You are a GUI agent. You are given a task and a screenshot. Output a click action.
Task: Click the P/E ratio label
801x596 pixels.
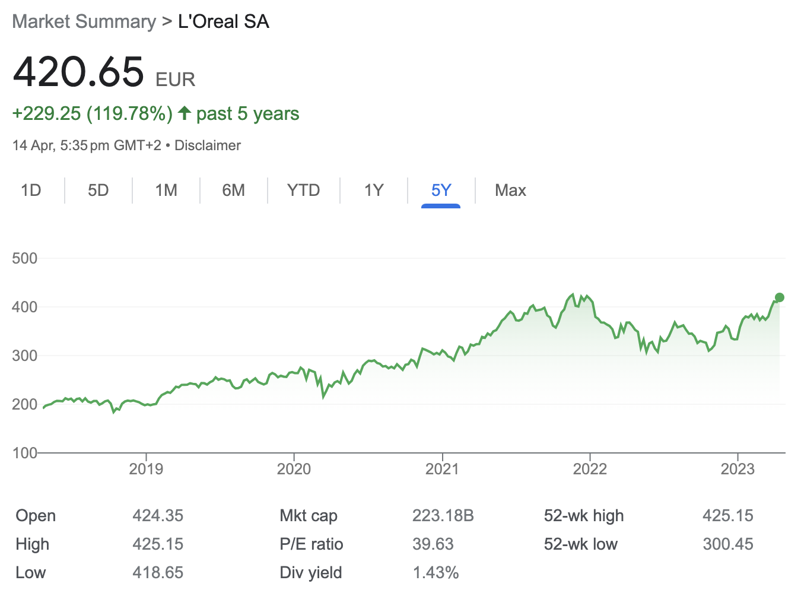[311, 544]
